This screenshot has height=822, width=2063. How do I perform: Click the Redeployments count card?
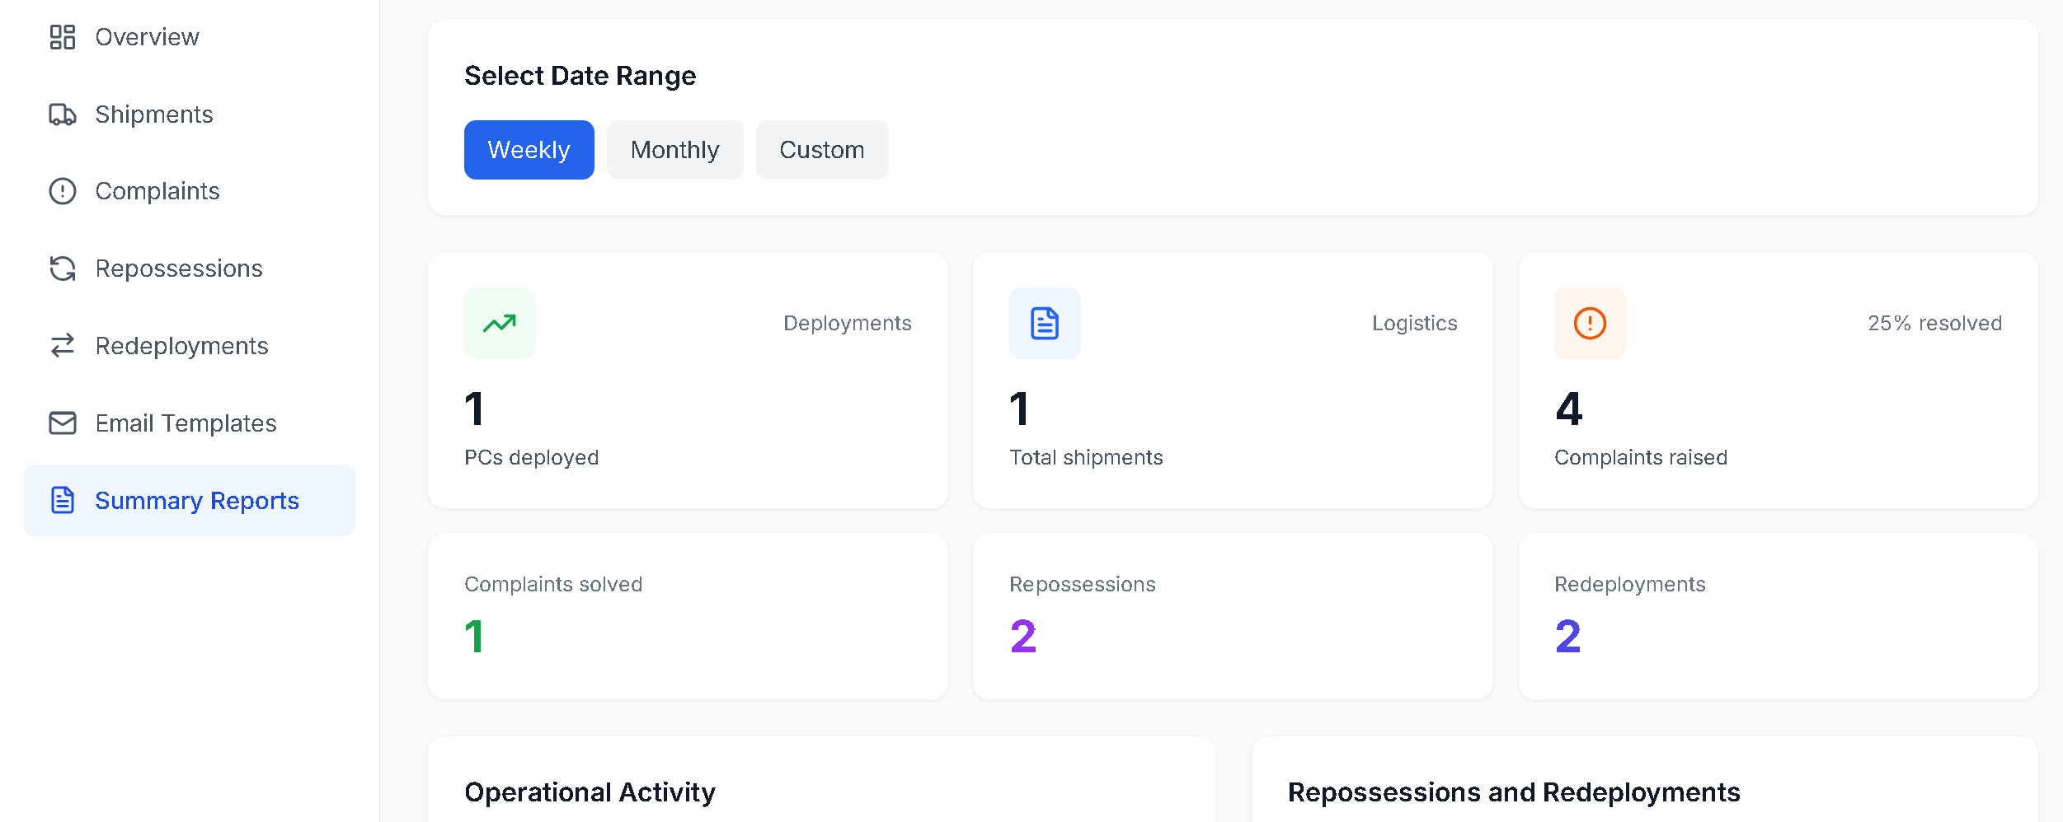(1778, 616)
